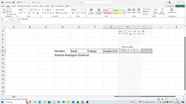Screen dimensions: 186x104
Task: Choose the Paste Formatting brush icon in paste options
Action: pos(134,50)
